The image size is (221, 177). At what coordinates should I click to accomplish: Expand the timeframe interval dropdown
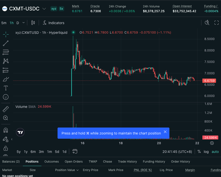click(x=23, y=23)
